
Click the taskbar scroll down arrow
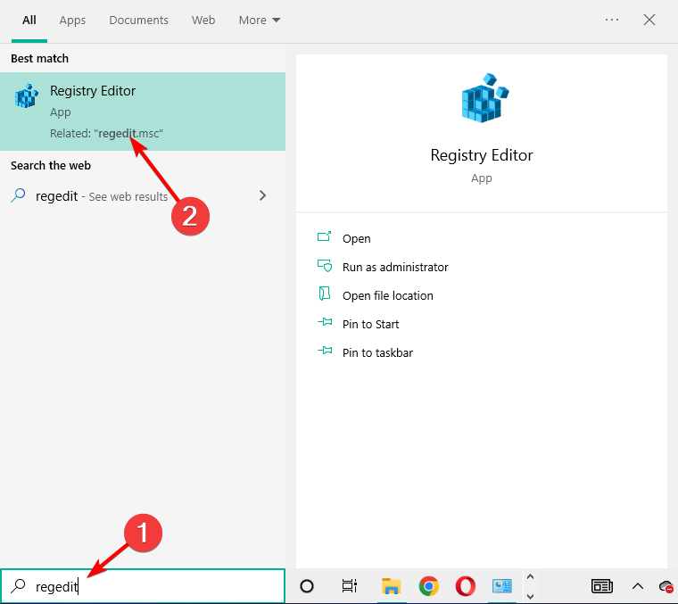pos(531,597)
